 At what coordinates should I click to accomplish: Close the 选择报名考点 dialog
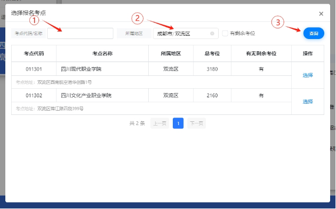click(321, 14)
